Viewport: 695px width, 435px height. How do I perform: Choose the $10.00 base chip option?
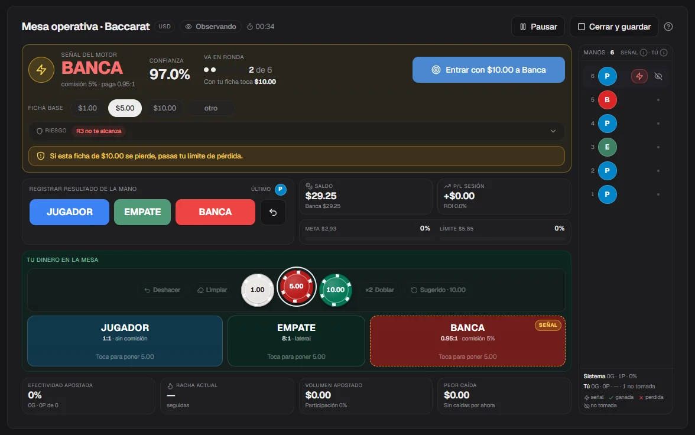pos(165,108)
